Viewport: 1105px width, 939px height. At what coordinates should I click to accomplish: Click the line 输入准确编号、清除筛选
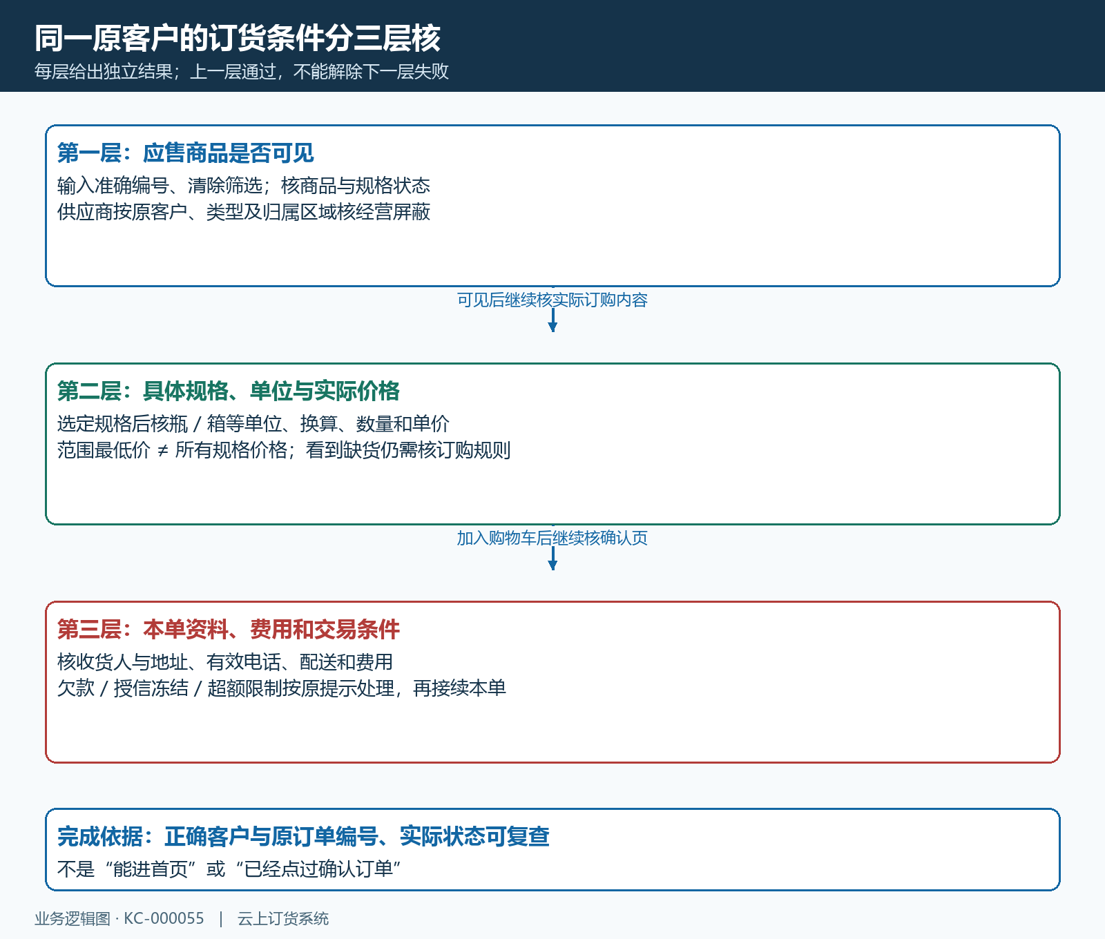click(244, 186)
